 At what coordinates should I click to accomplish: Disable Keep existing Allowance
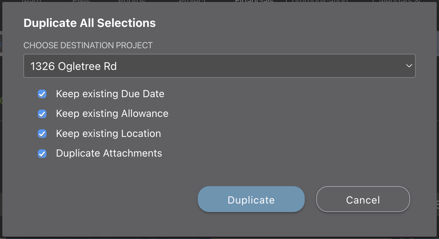pos(42,114)
